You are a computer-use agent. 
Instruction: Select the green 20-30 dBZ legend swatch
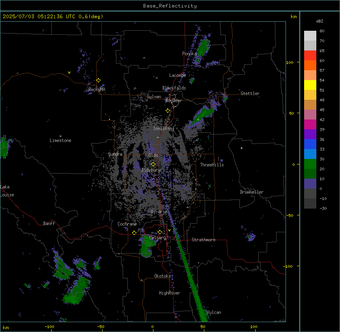pyautogui.click(x=310, y=164)
